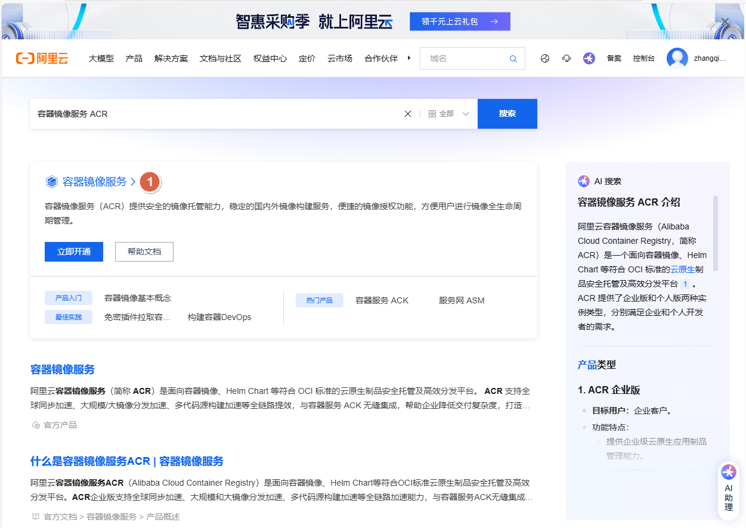Click the cube icon beside 容器镜像服务 title
The image size is (746, 528).
52,182
